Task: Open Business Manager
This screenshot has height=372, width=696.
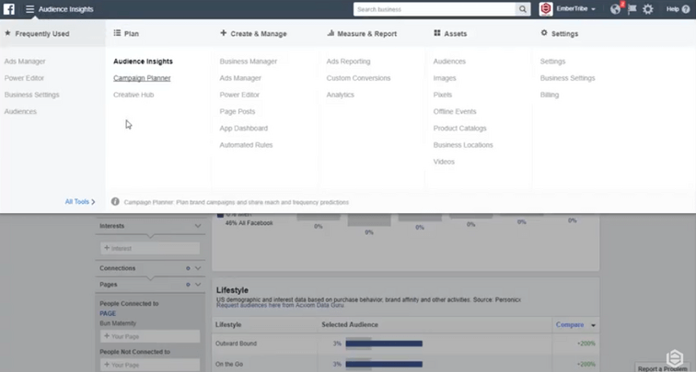Action: point(249,62)
